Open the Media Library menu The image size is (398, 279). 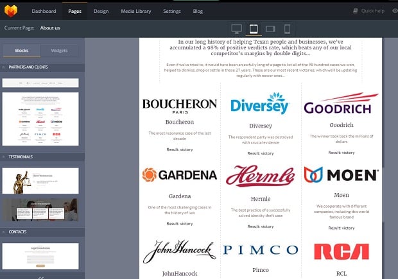point(135,11)
